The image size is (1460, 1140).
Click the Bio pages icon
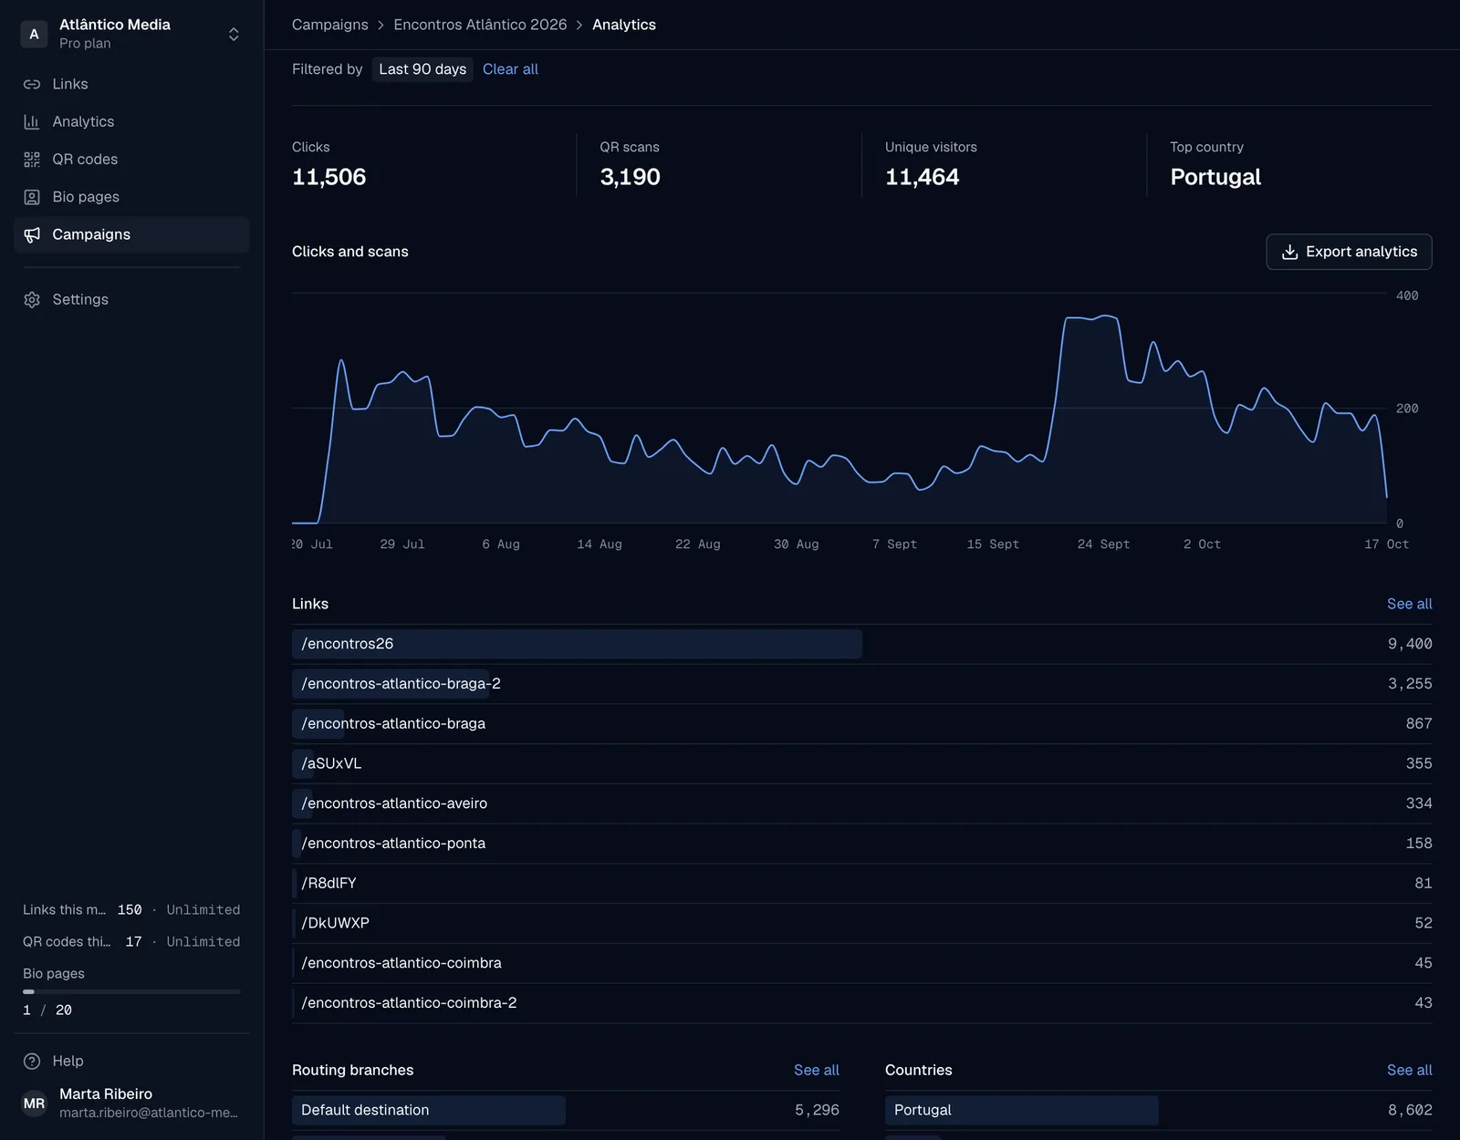(x=32, y=197)
